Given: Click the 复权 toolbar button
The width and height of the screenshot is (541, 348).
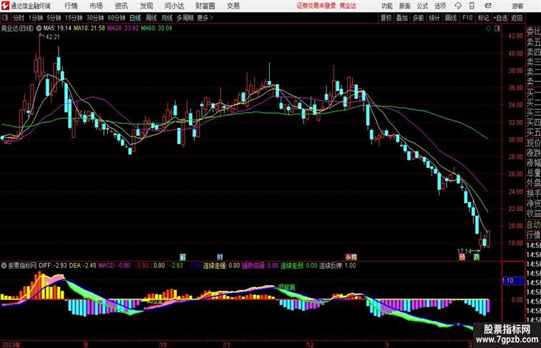Looking at the screenshot, I should tap(386, 18).
